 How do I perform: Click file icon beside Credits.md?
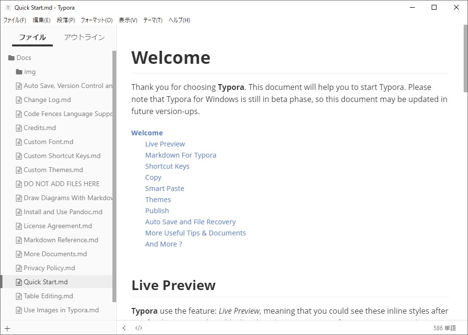[19, 128]
